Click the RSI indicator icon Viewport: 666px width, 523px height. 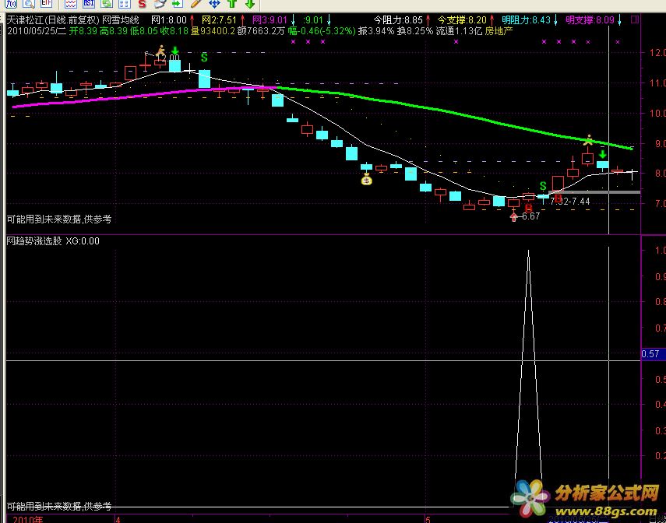click(x=88, y=4)
